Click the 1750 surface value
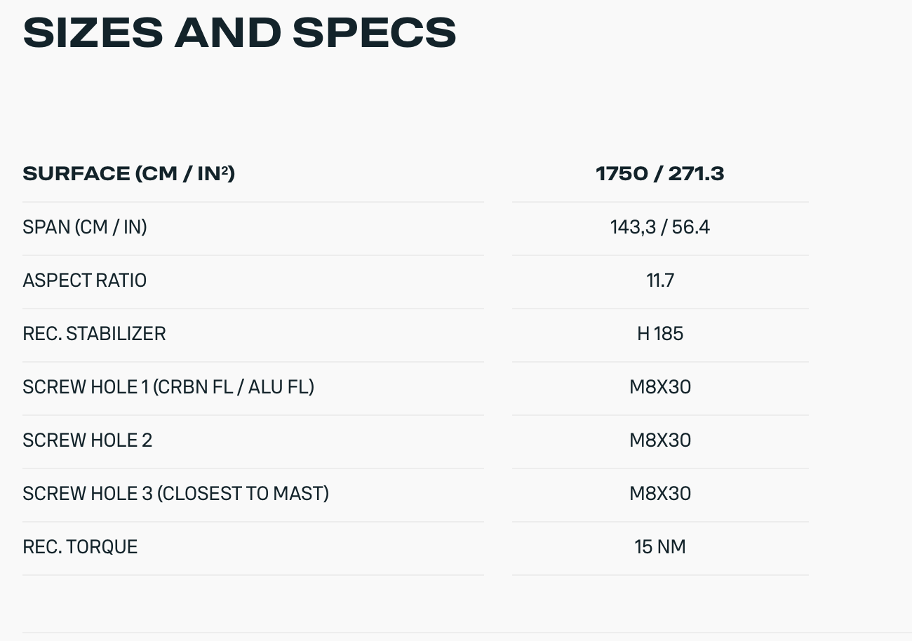Screen dimensions: 912x641 (x=621, y=173)
